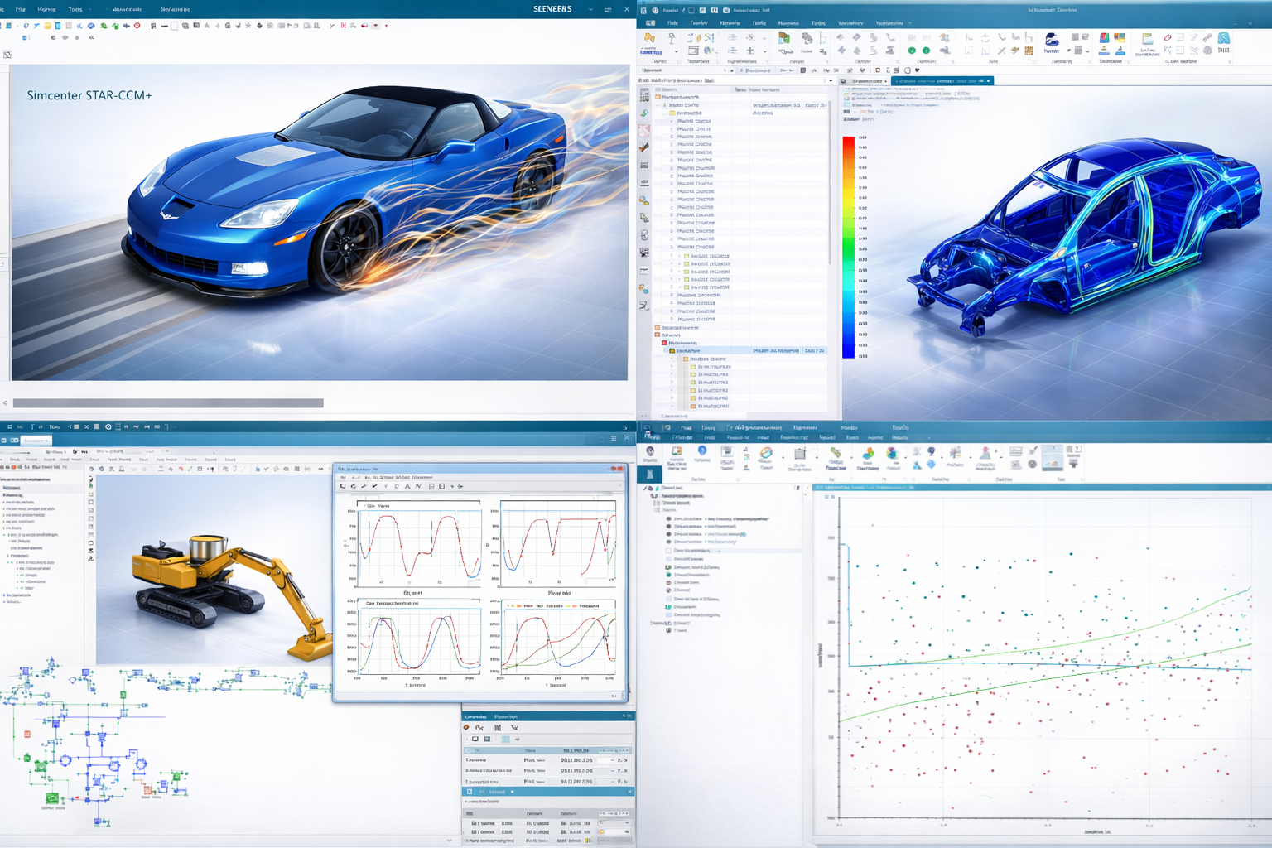Click the SIEMENS brand label in title bar
This screenshot has height=848, width=1272.
point(552,9)
